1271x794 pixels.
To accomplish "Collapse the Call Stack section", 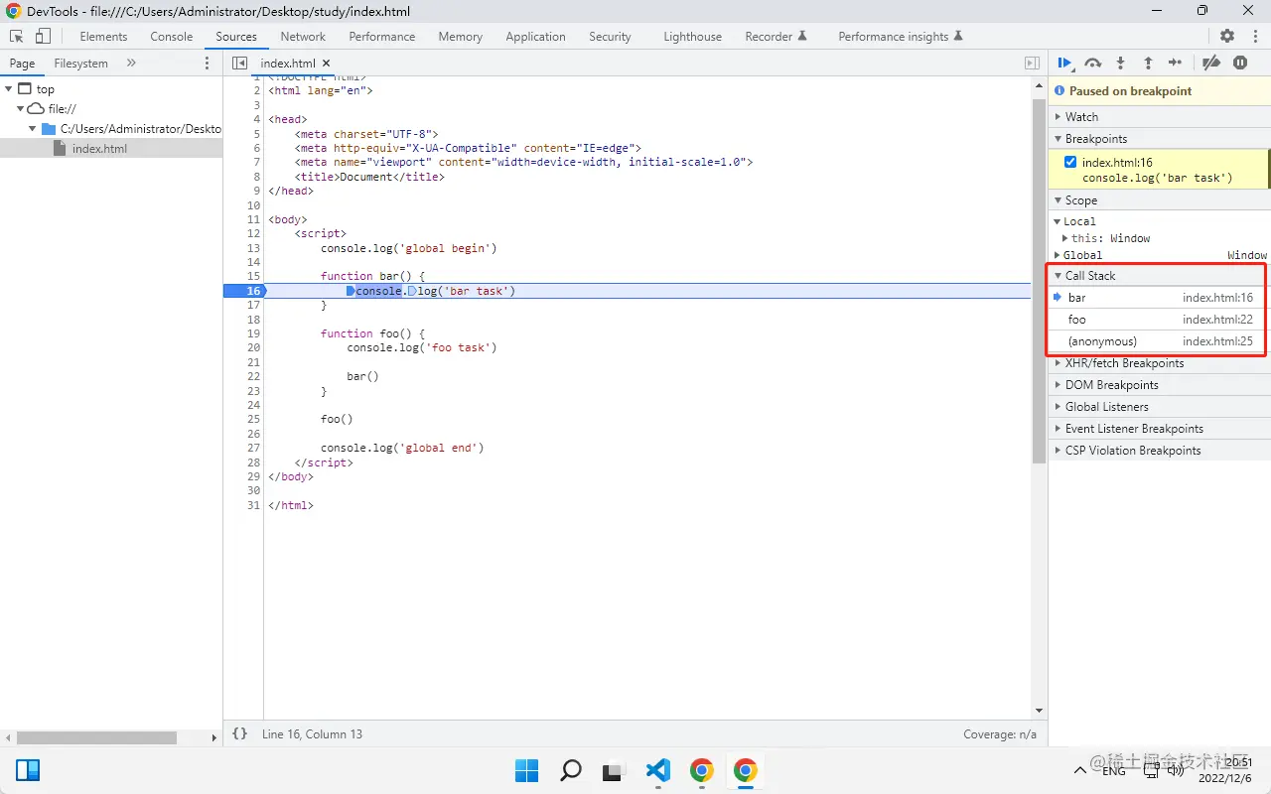I will click(x=1089, y=276).
